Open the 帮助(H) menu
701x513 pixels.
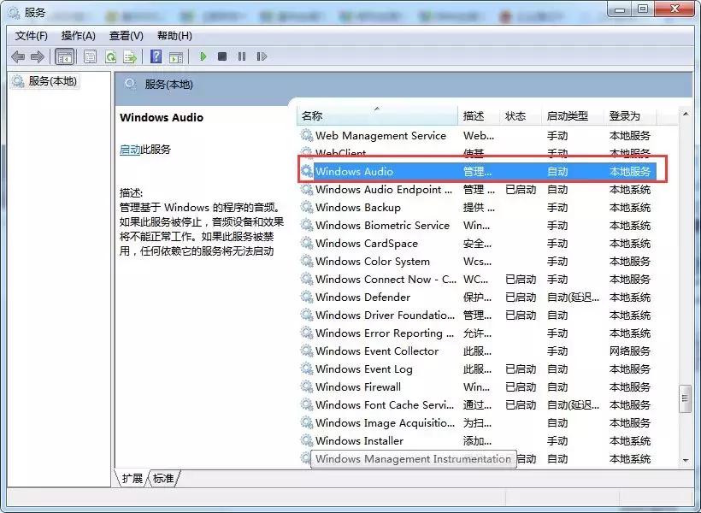click(174, 36)
